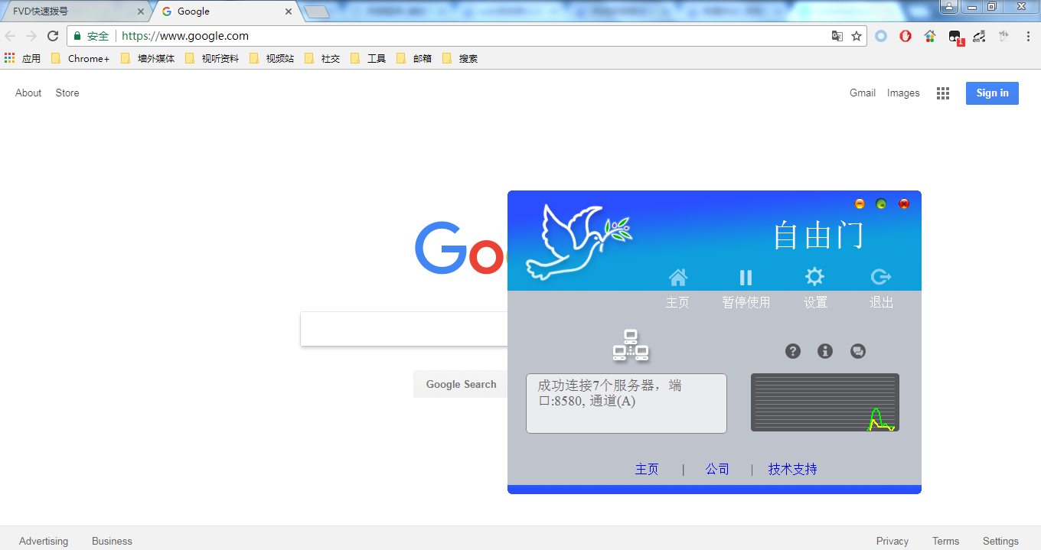Expand the 视听资料 bookmark folder
Screen dimensions: 1041x550
pos(213,58)
